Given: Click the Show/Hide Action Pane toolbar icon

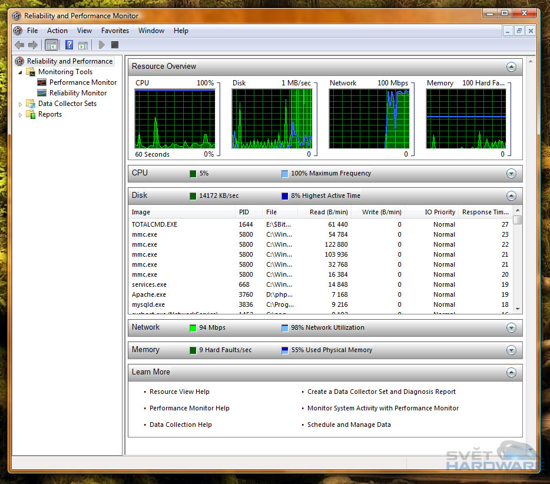Looking at the screenshot, I should click(x=83, y=45).
